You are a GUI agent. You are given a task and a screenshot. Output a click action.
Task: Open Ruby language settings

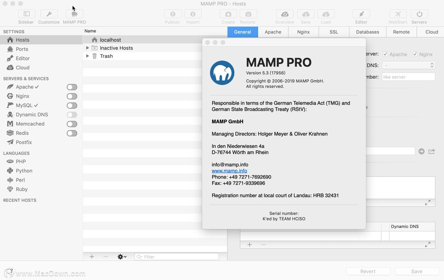click(22, 189)
